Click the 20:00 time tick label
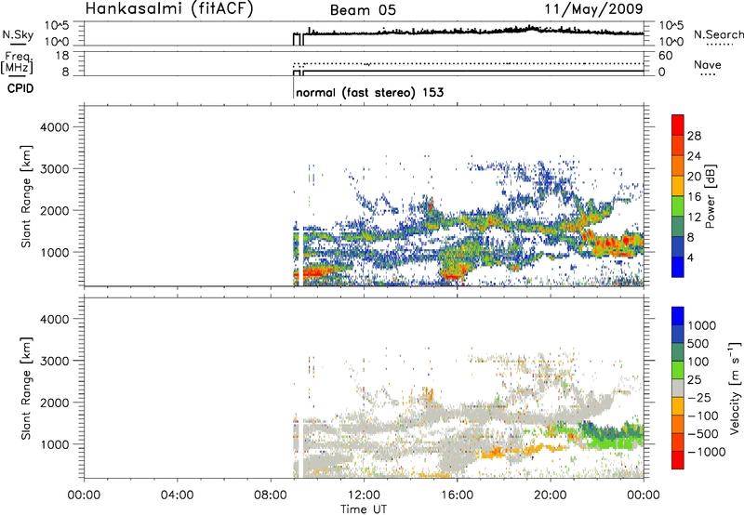Screen dimensions: 744x515 pyautogui.click(x=551, y=495)
